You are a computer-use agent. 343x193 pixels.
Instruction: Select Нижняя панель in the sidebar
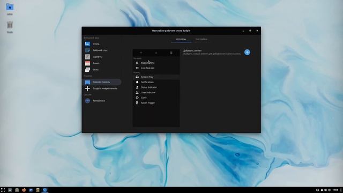(102, 82)
